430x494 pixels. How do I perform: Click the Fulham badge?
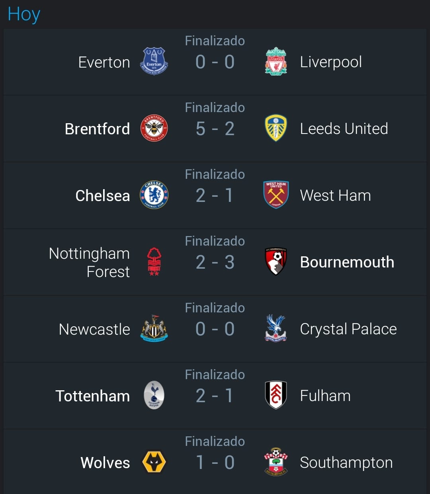(x=276, y=395)
